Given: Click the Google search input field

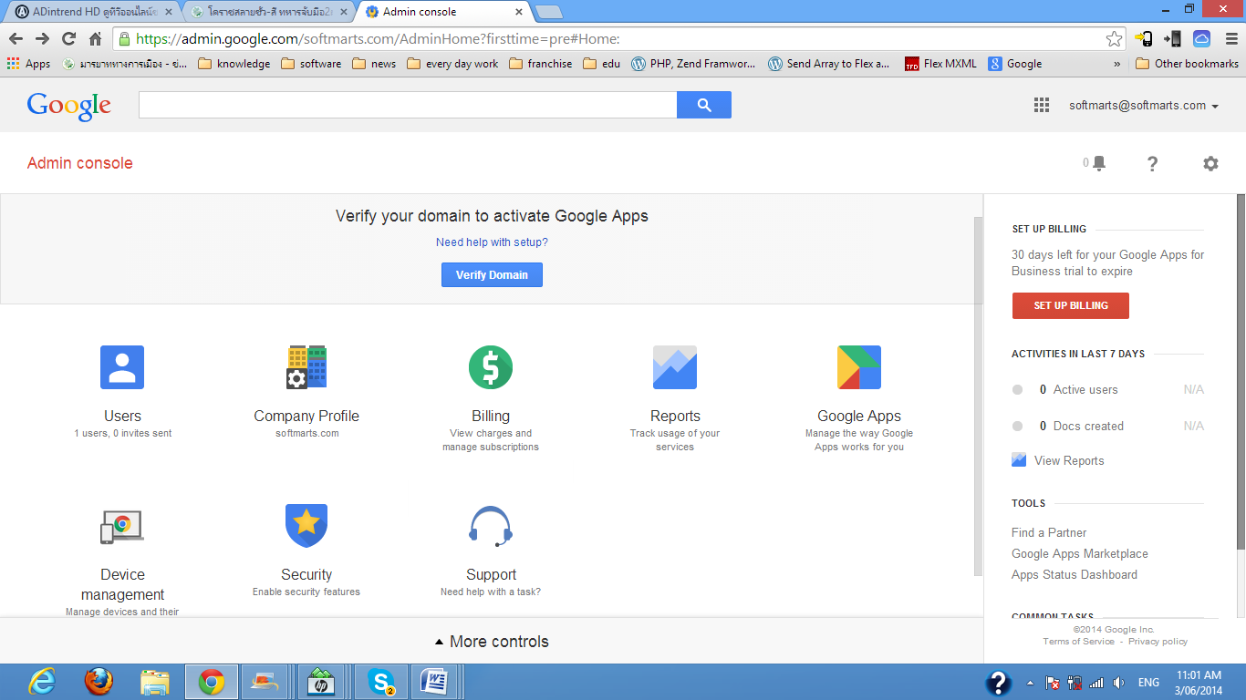Looking at the screenshot, I should [x=408, y=105].
